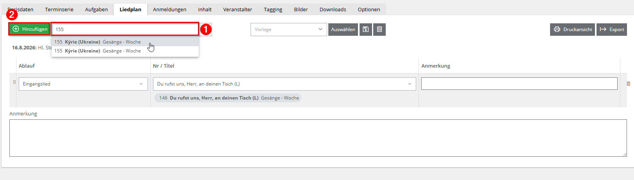Switch to the Bilder tab

coord(301,9)
